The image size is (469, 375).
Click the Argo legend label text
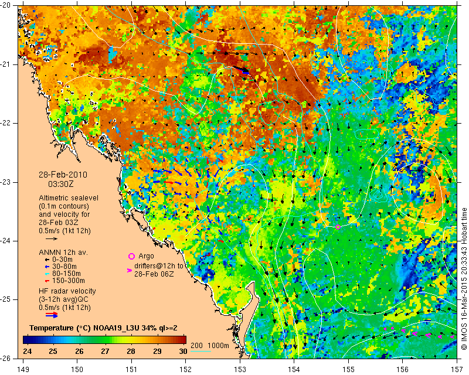click(x=146, y=256)
